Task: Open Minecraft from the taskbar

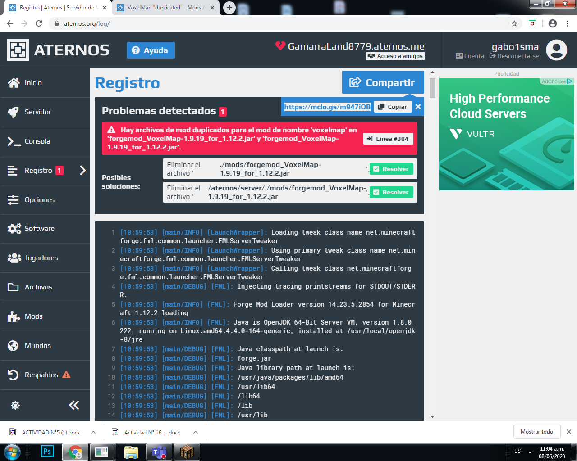Action: click(187, 452)
